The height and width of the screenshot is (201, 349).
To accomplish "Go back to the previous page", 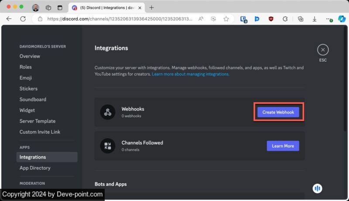I will pyautogui.click(x=9, y=19).
